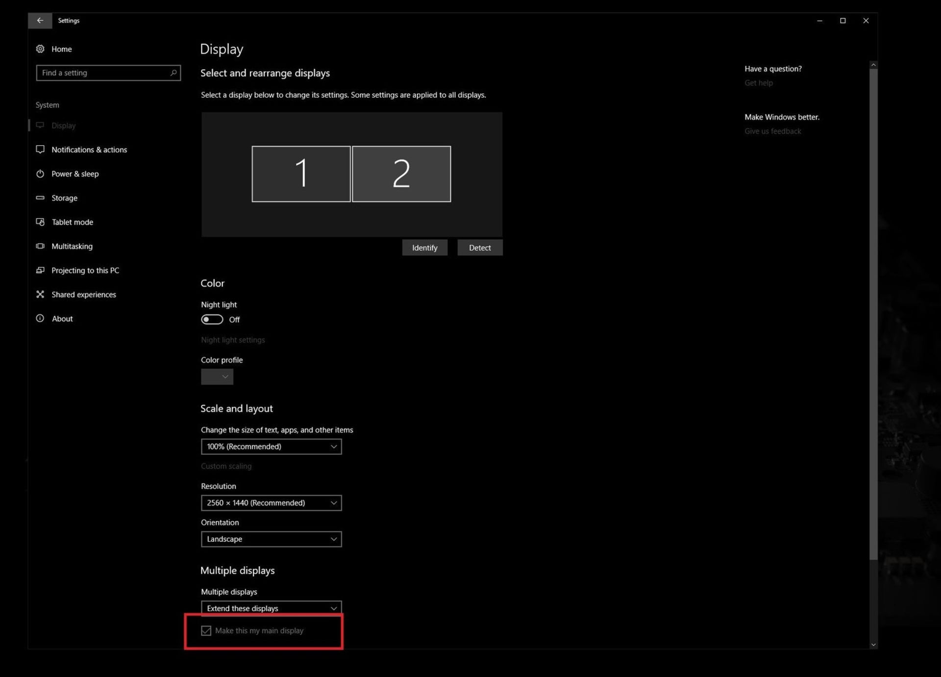Click the scrollbar up arrow
Image resolution: width=941 pixels, height=677 pixels.
(873, 65)
